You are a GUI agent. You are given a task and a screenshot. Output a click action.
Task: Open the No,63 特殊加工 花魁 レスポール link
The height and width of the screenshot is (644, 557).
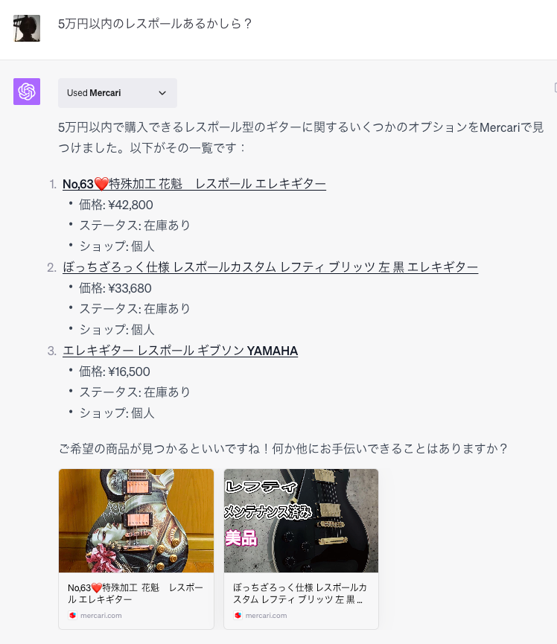coord(194,184)
